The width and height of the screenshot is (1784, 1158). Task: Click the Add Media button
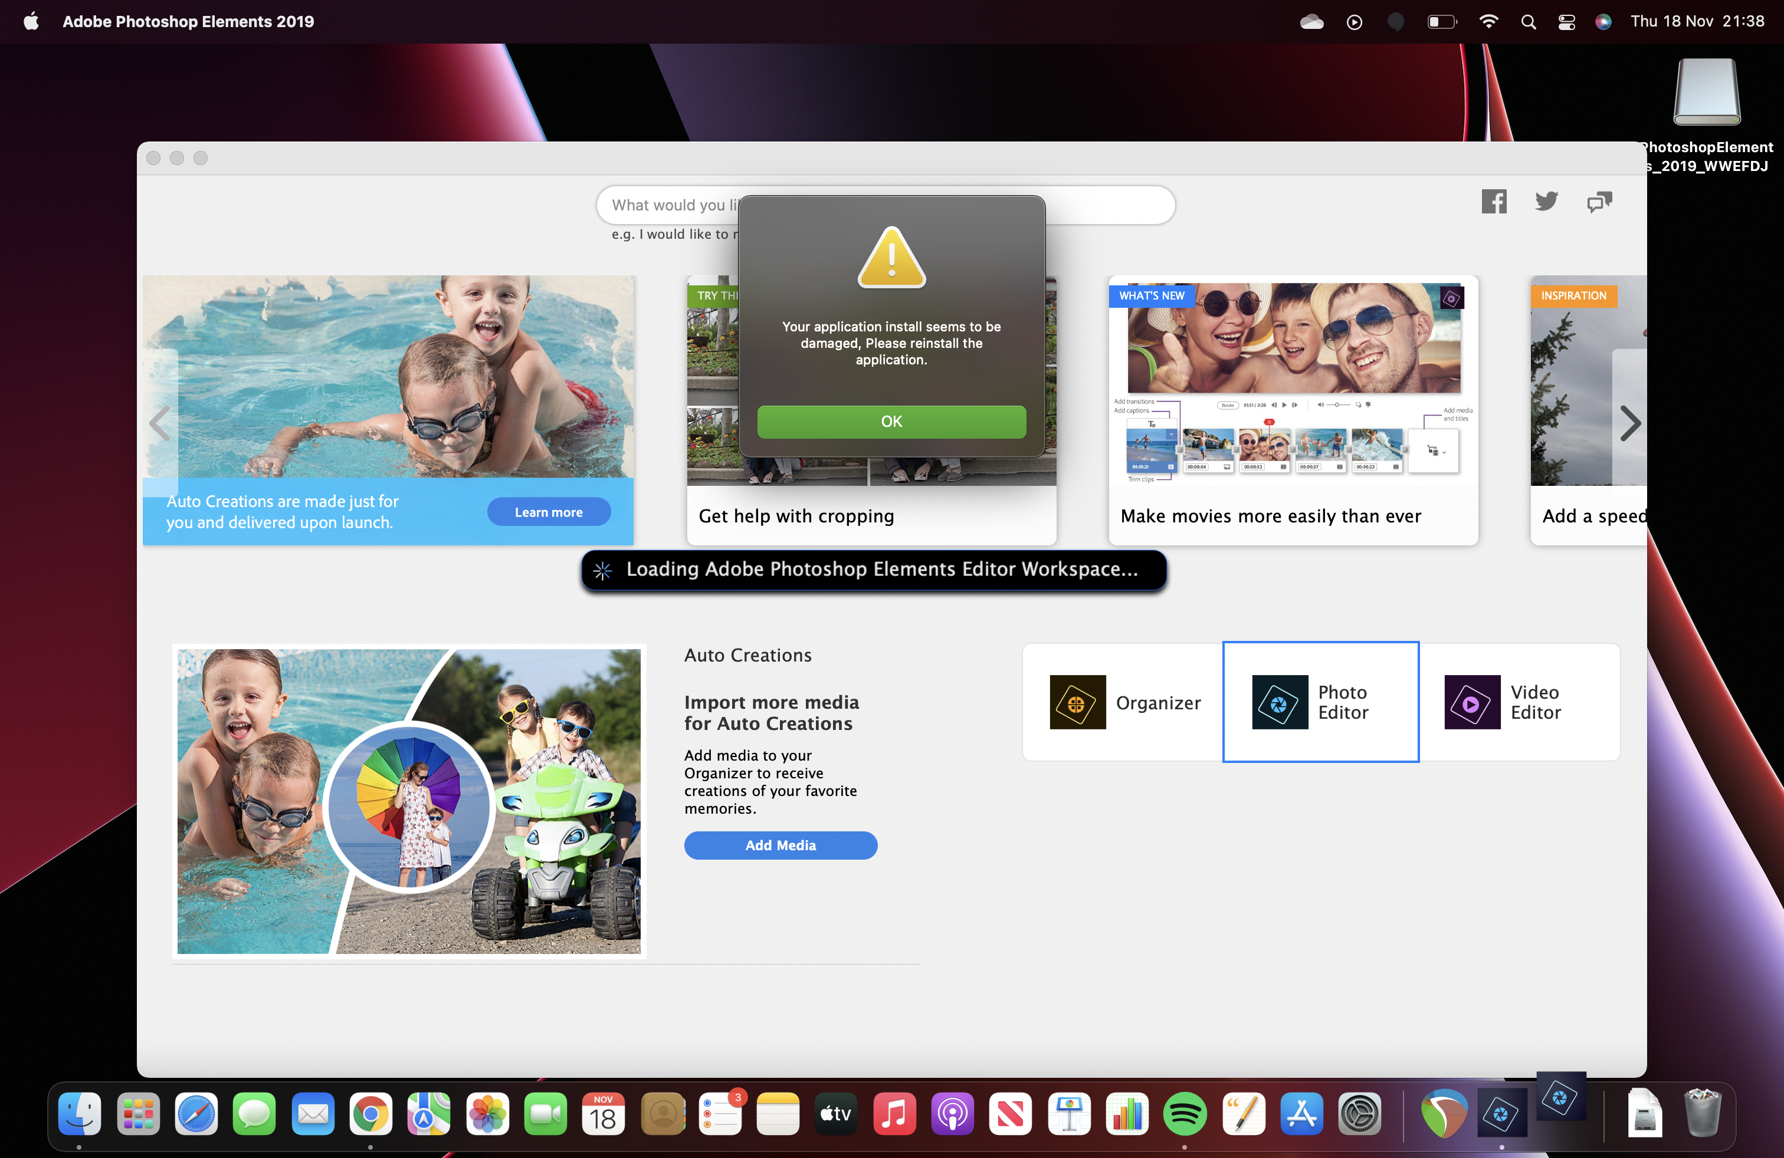tap(779, 845)
